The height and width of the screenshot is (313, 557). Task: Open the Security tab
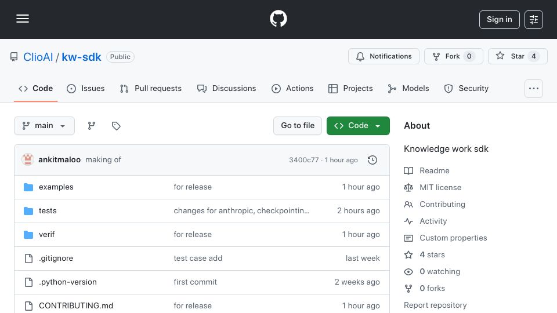pos(466,88)
